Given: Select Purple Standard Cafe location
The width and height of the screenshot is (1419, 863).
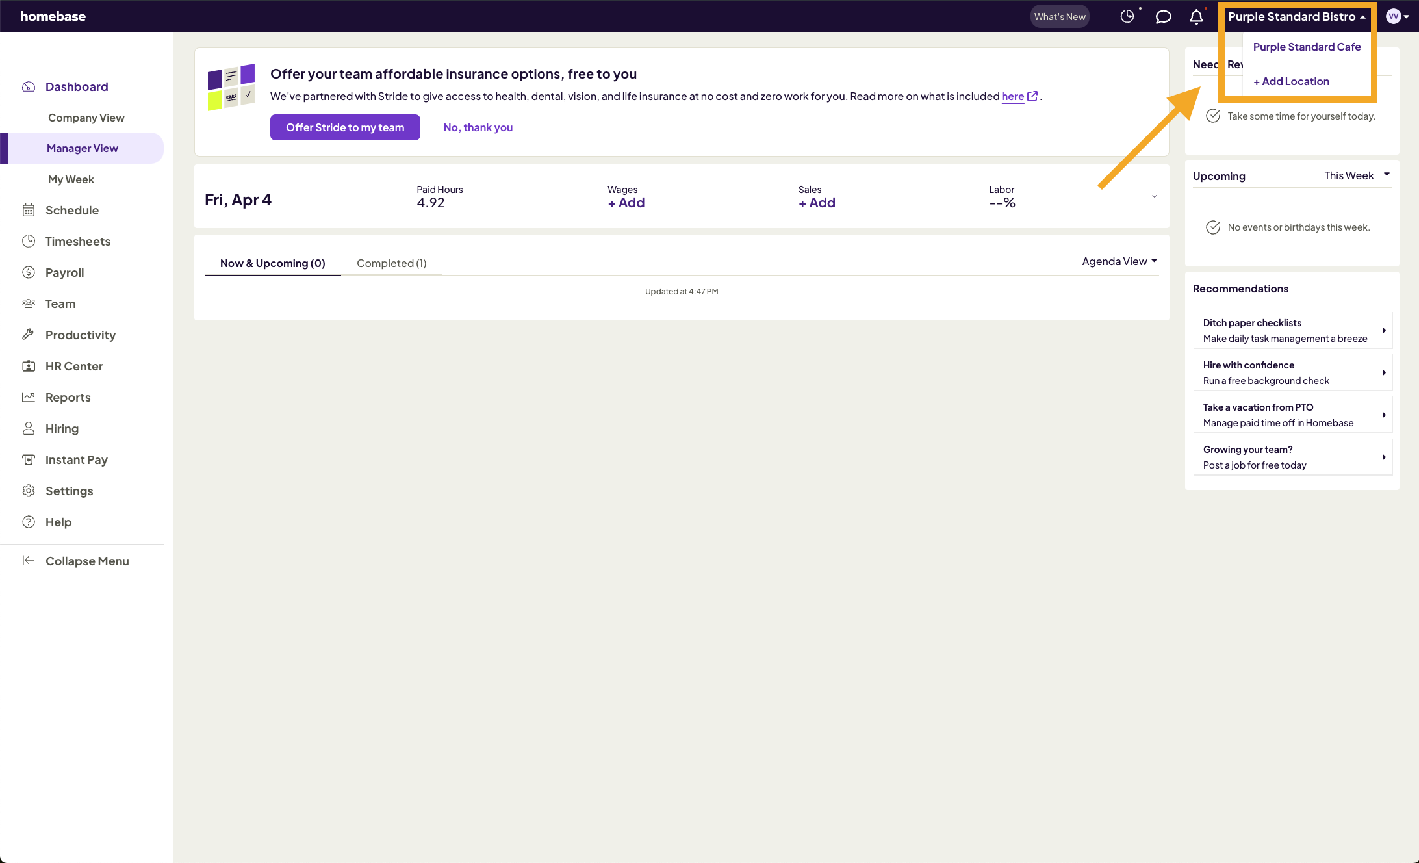Looking at the screenshot, I should [1307, 47].
